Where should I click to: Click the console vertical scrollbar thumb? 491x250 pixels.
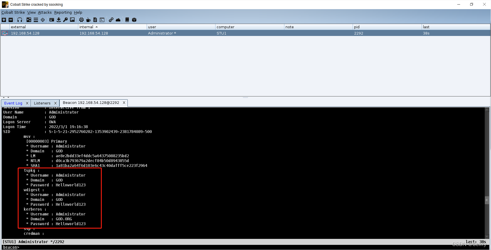point(487,200)
